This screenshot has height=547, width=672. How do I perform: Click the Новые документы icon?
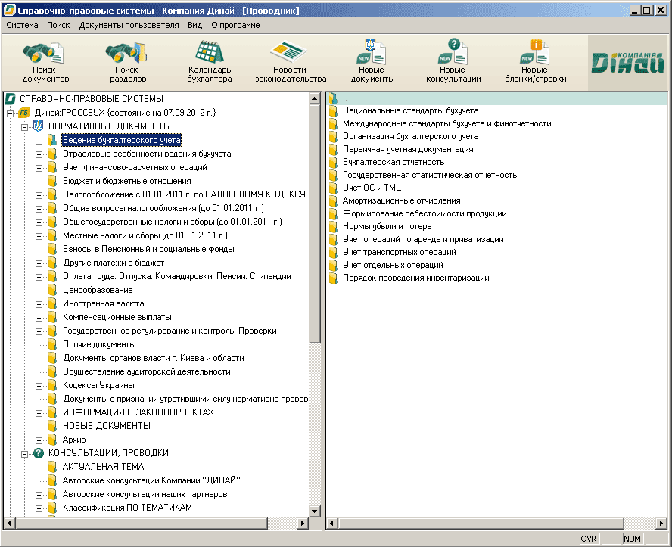coord(372,53)
